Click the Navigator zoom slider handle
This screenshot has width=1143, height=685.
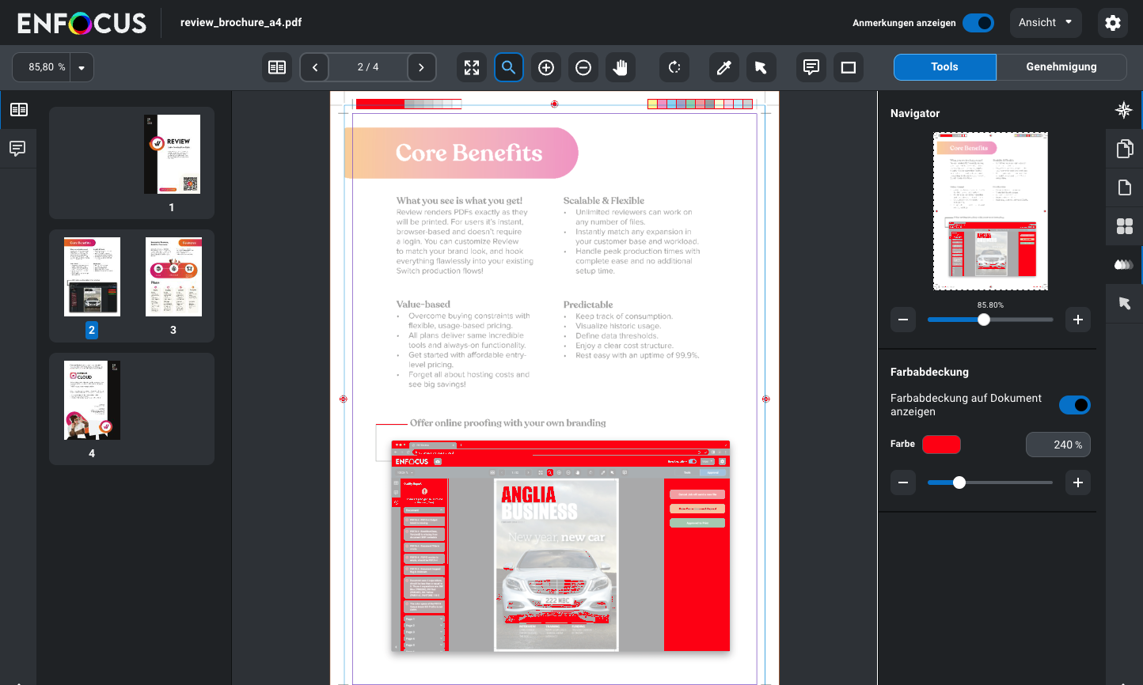(984, 320)
